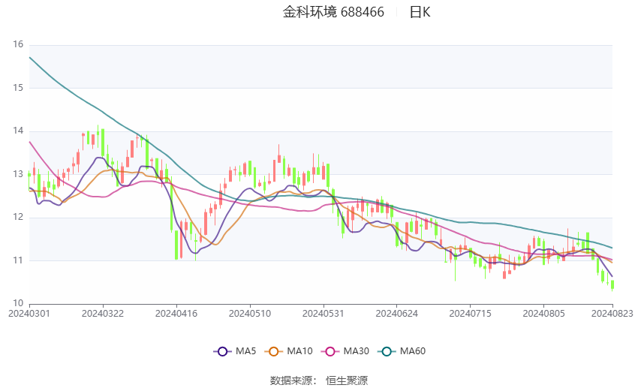The height and width of the screenshot is (388, 638).
Task: Toggle the MA30 legend series
Action: 345,351
